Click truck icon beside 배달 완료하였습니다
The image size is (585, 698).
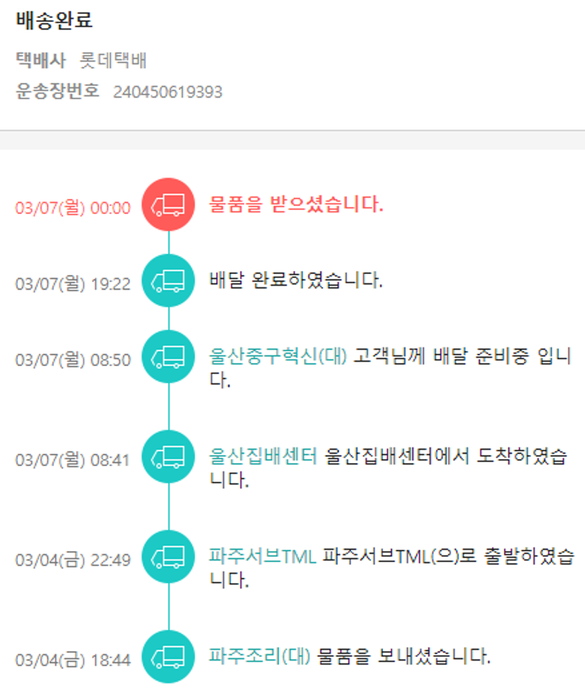(x=168, y=280)
